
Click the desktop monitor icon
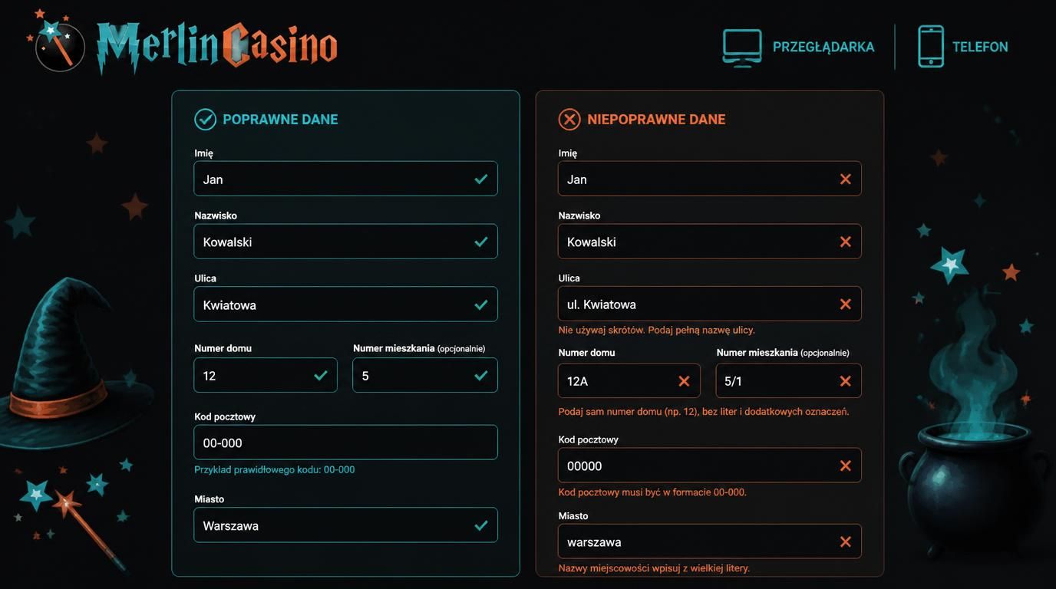coord(742,48)
